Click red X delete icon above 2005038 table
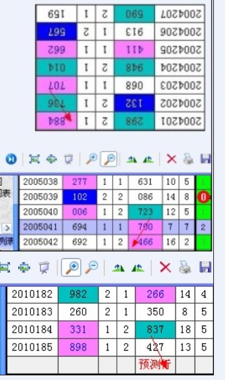This screenshot has width=225, height=380. click(x=171, y=159)
